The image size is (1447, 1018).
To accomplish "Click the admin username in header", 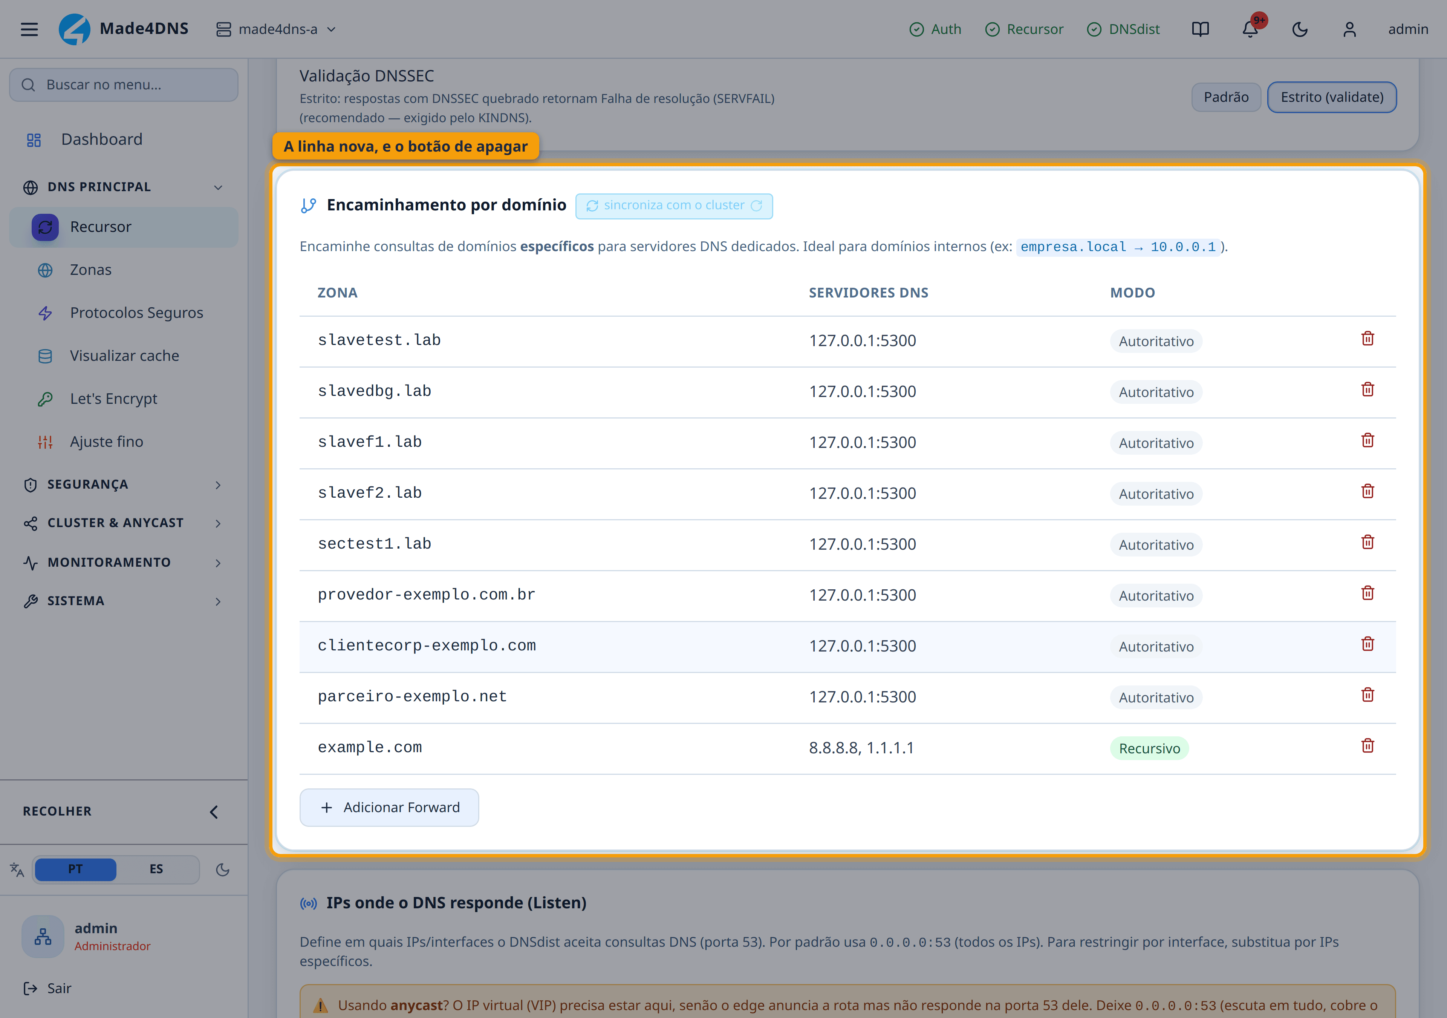I will click(x=1408, y=29).
